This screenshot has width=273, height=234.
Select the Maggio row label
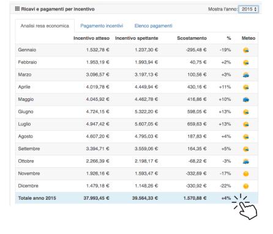point(26,100)
